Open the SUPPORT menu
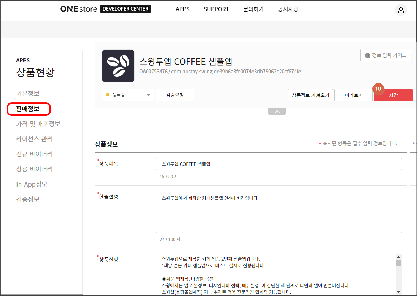Image resolution: width=417 pixels, height=296 pixels. (216, 9)
